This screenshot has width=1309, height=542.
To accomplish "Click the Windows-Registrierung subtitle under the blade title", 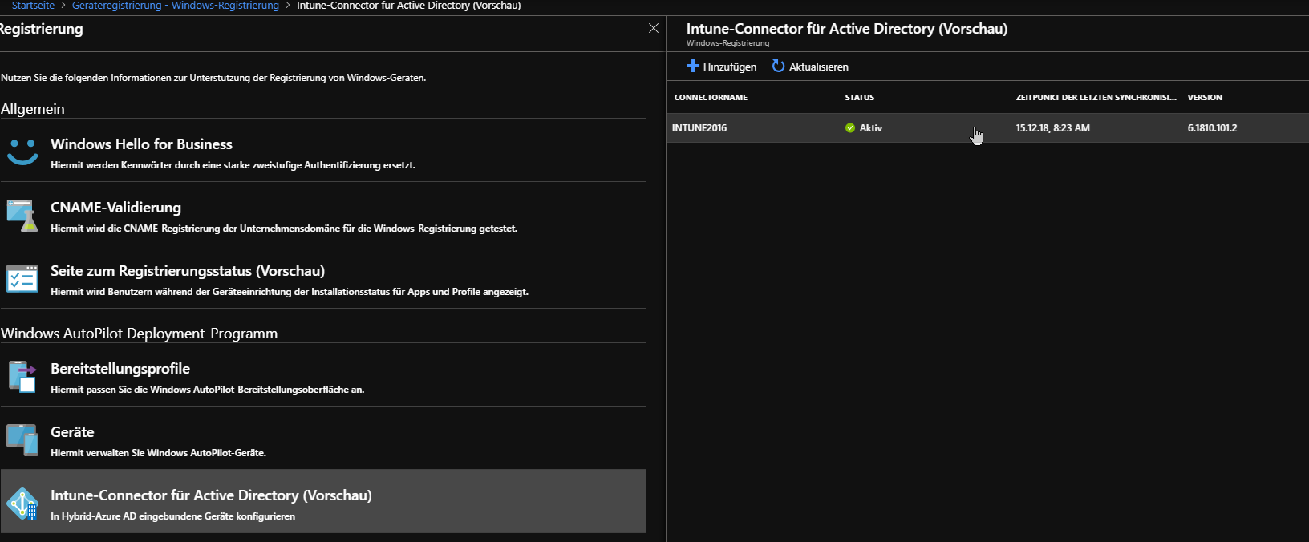I will point(728,43).
